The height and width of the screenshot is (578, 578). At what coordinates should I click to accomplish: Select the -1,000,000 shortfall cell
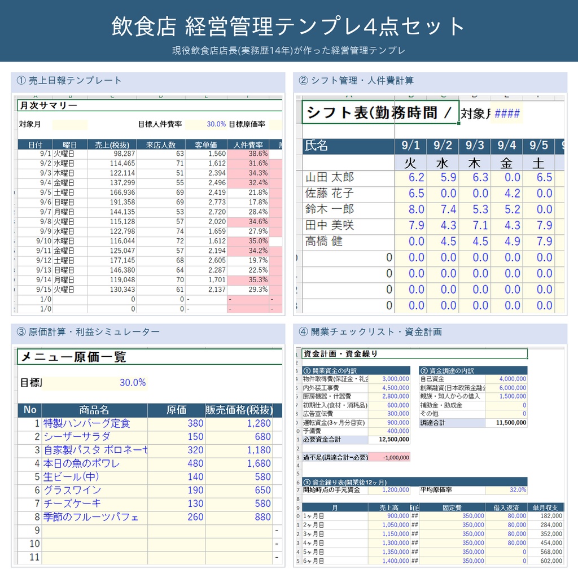point(389,457)
